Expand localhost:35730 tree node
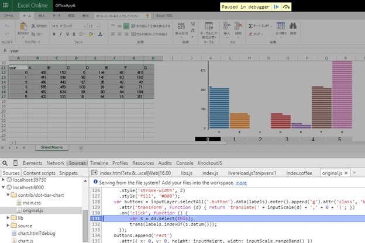Viewport: 365px width, 243px height. point(4,179)
